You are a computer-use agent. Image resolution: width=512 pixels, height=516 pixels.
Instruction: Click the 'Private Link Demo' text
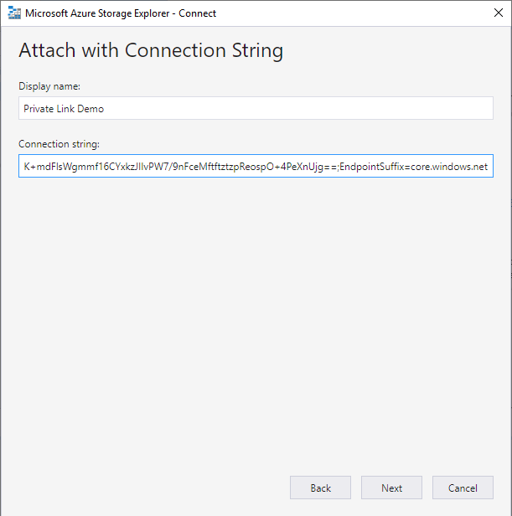point(64,109)
